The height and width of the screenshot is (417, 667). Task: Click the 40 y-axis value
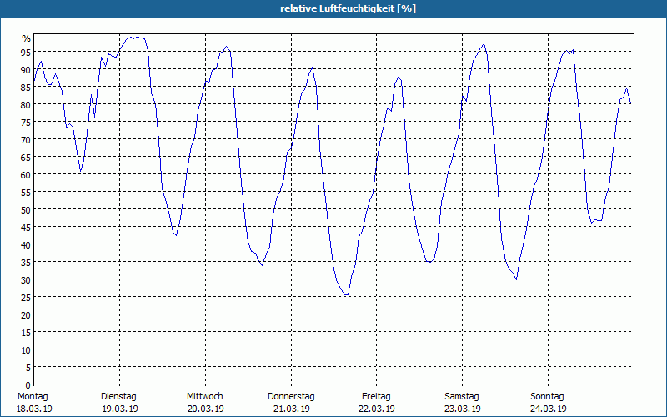click(26, 245)
